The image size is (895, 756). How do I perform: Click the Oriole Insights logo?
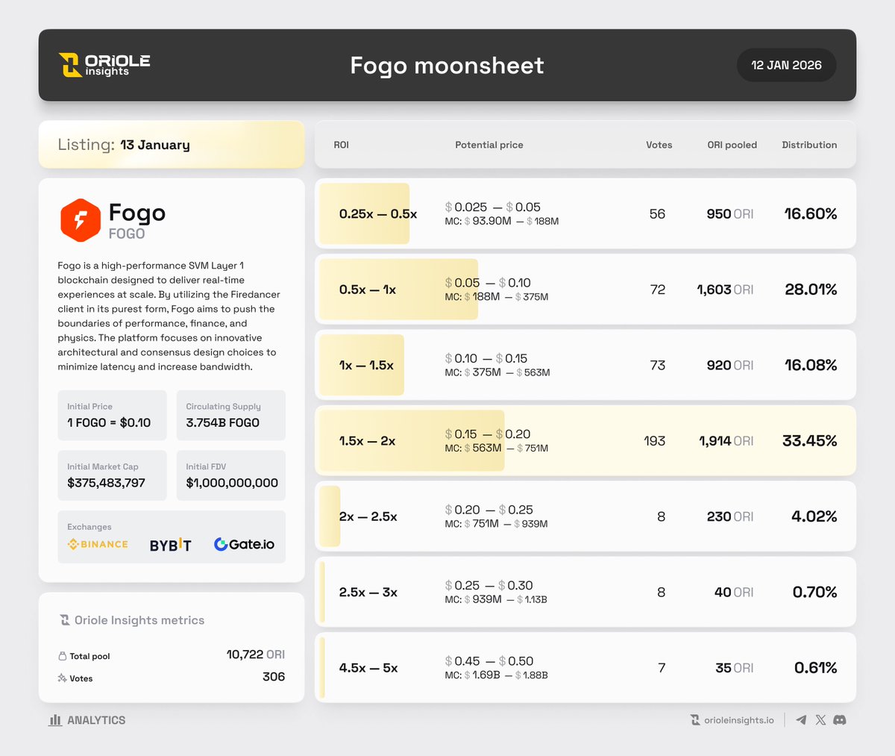pyautogui.click(x=104, y=65)
